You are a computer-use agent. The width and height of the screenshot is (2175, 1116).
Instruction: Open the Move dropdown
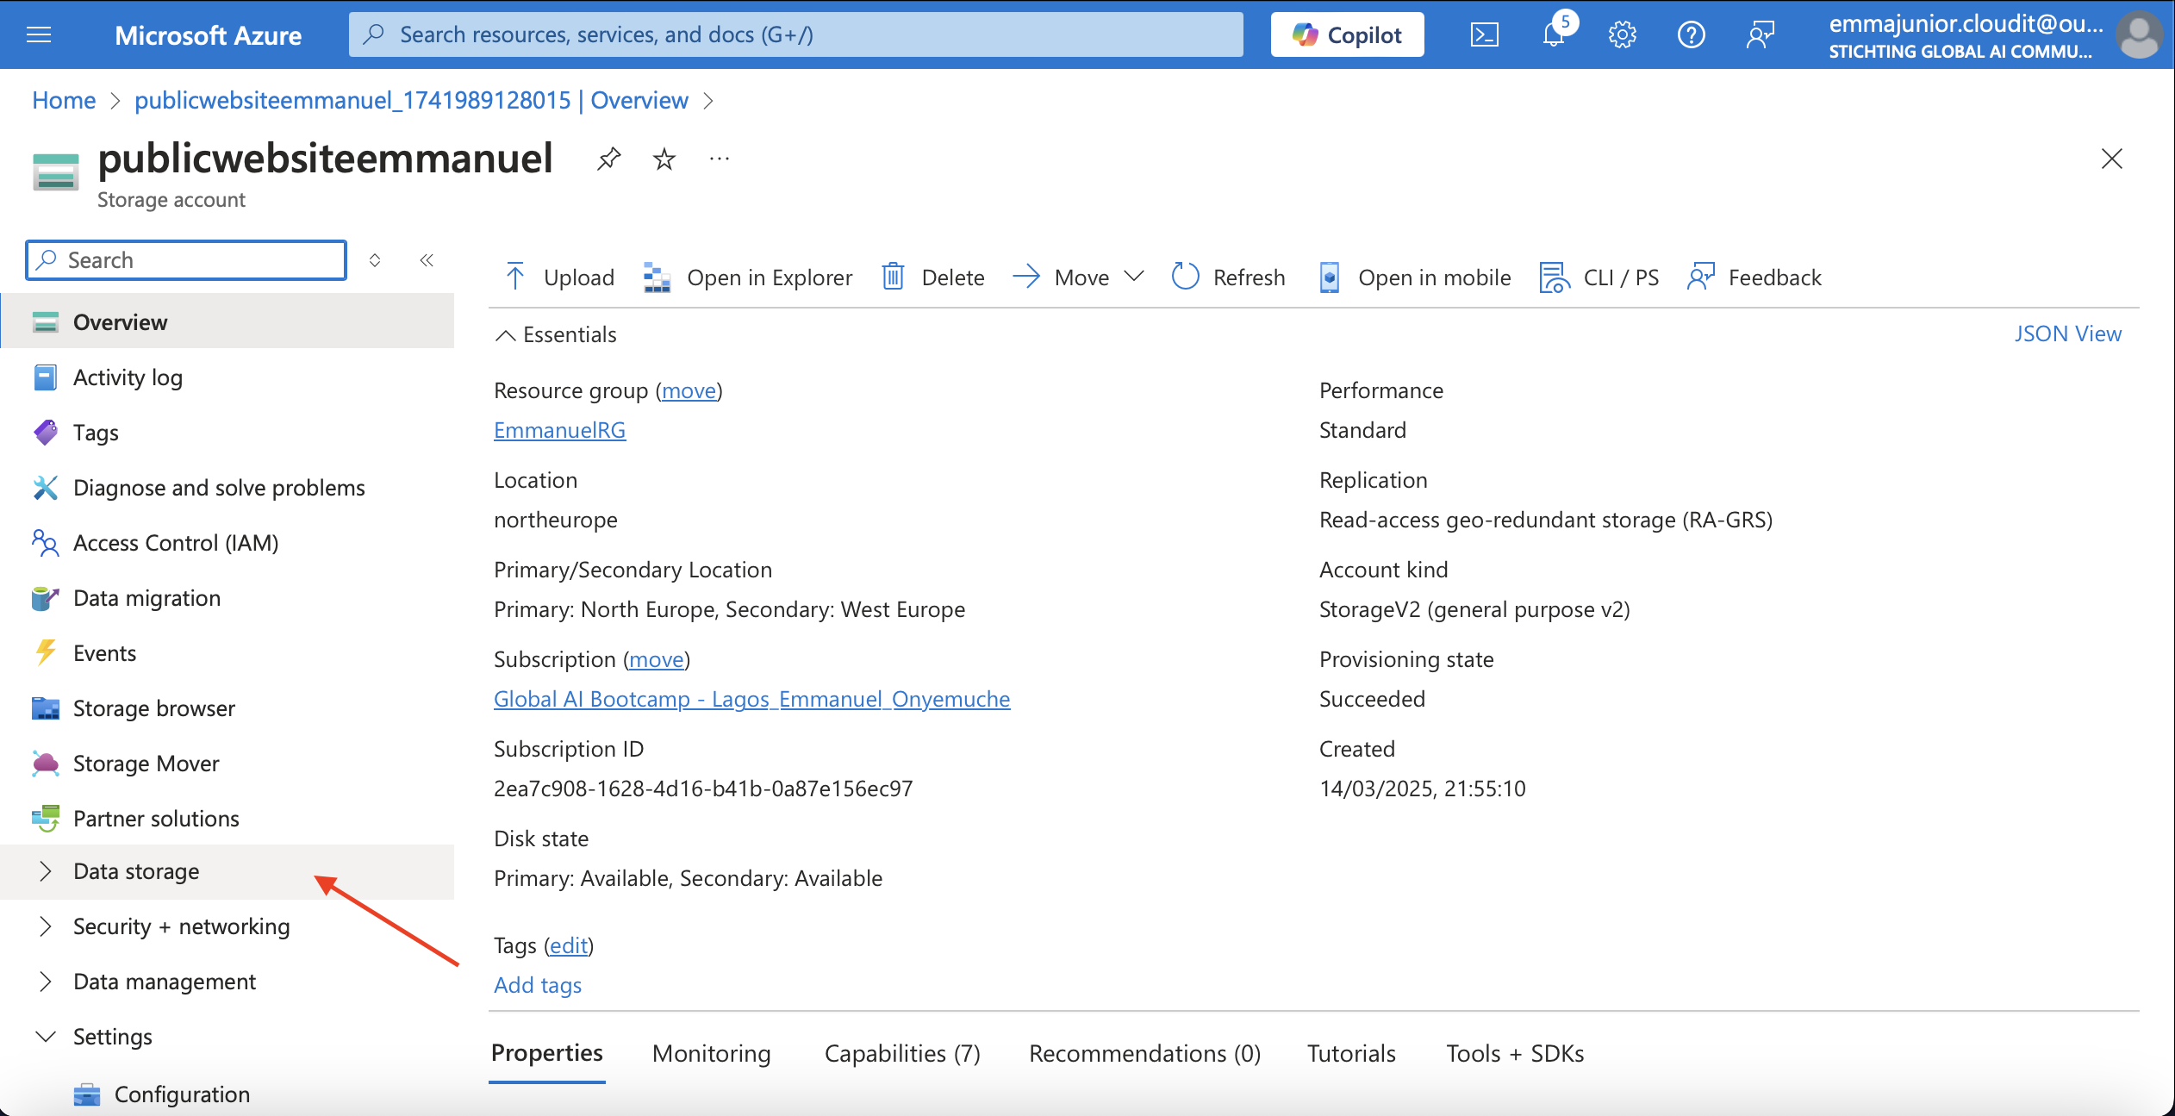point(1078,277)
